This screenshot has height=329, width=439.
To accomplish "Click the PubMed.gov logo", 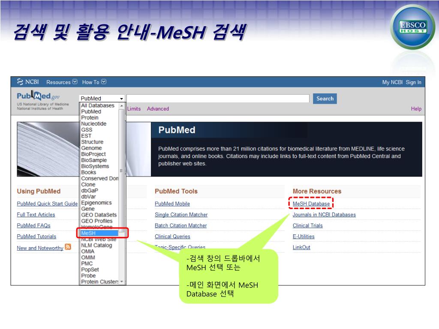I will point(38,96).
